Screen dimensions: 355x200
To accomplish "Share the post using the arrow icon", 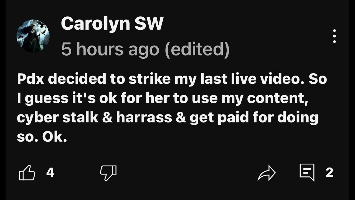I will click(267, 173).
